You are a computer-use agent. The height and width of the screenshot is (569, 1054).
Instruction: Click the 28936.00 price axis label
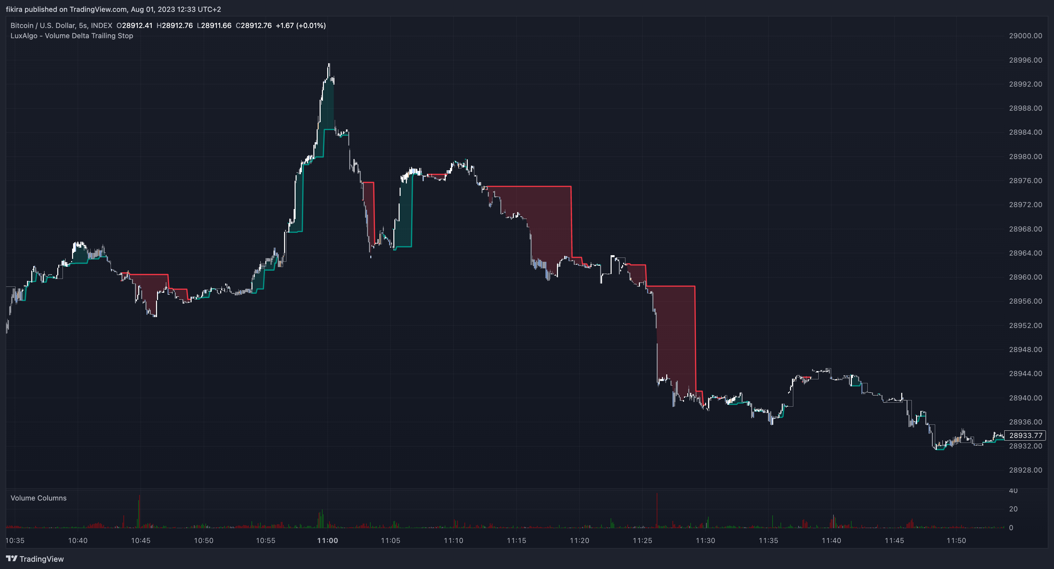[1025, 421]
